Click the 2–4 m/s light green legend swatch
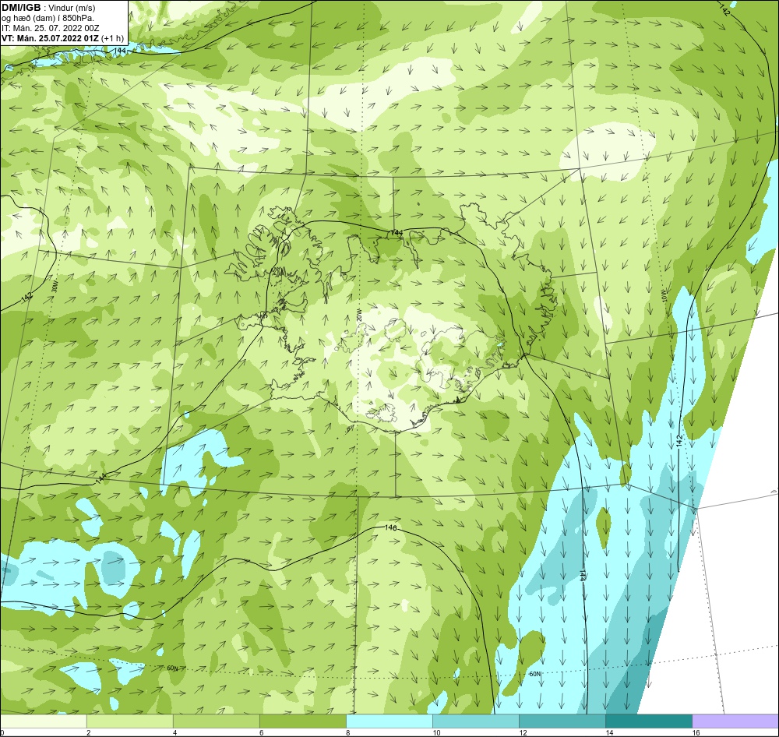779x737 pixels. 129,721
